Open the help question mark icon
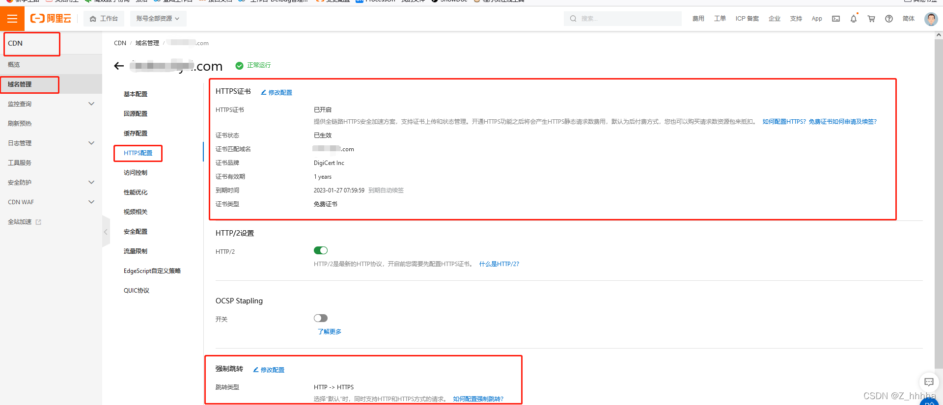 pos(889,19)
